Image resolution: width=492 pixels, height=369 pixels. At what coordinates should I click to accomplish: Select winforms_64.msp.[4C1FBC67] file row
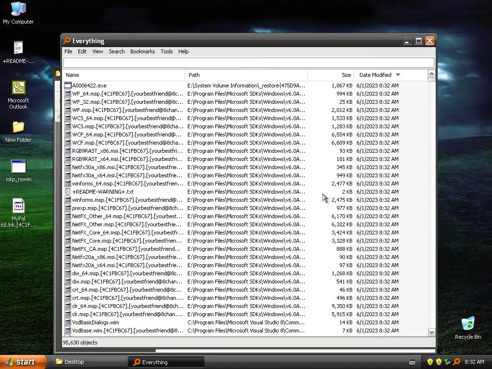pyautogui.click(x=246, y=183)
